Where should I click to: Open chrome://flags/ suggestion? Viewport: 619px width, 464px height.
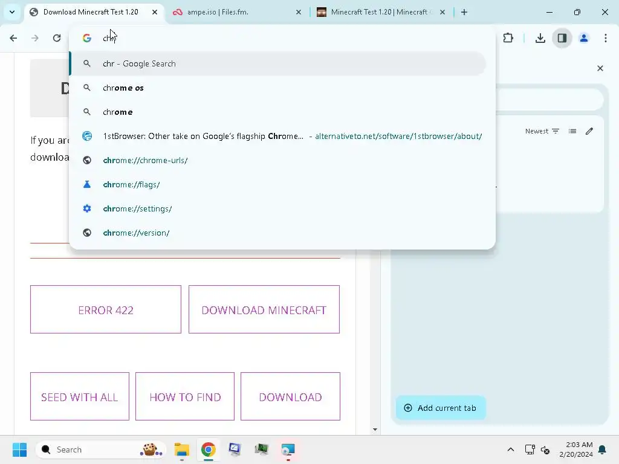[278, 184]
